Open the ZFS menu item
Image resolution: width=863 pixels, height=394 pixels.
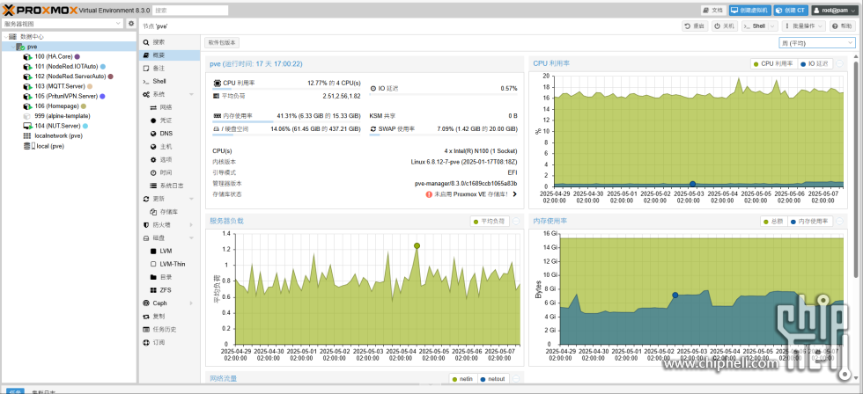169,290
